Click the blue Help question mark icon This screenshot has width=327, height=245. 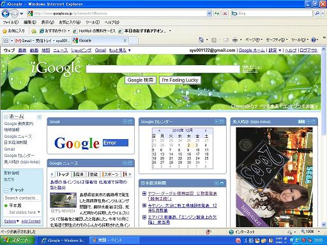314,40
